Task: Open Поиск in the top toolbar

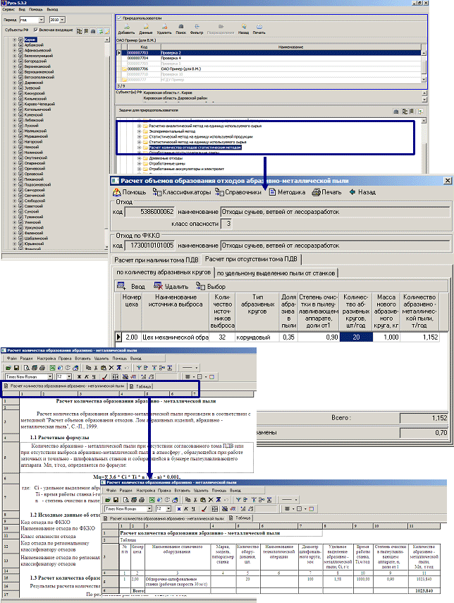Action: [x=182, y=29]
